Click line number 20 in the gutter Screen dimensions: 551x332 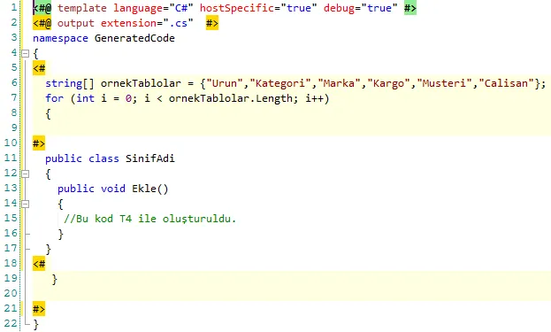(x=11, y=293)
